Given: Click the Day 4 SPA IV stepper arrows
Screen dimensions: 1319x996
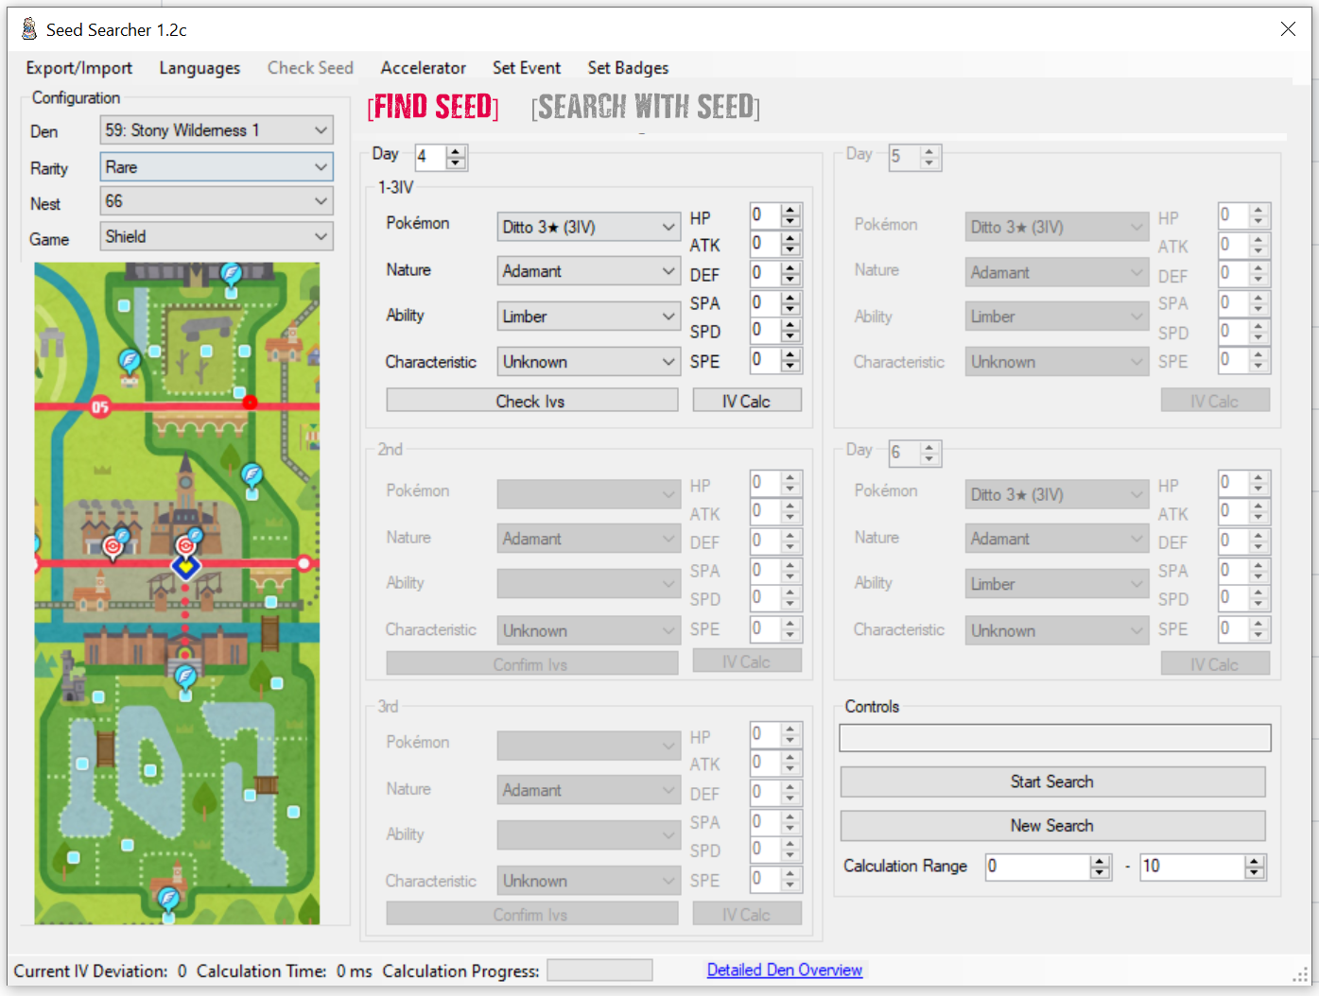Looking at the screenshot, I should (x=791, y=302).
